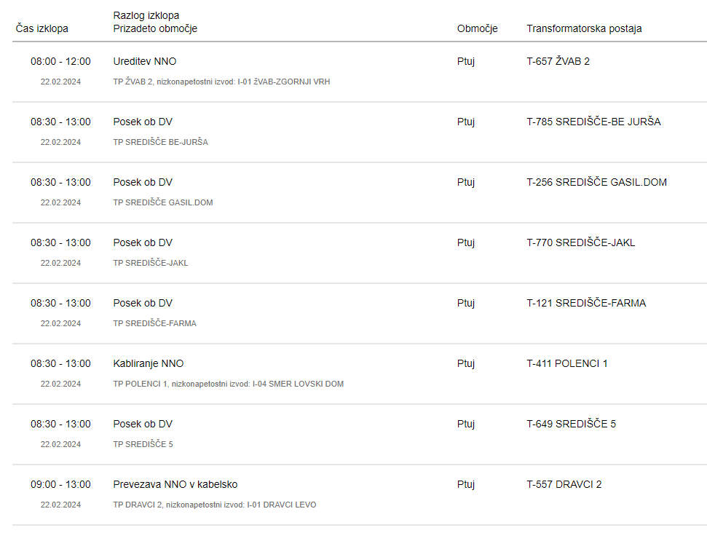Open the T-649 SREDIŠČE 5 station
Image resolution: width=707 pixels, height=541 pixels.
(571, 424)
